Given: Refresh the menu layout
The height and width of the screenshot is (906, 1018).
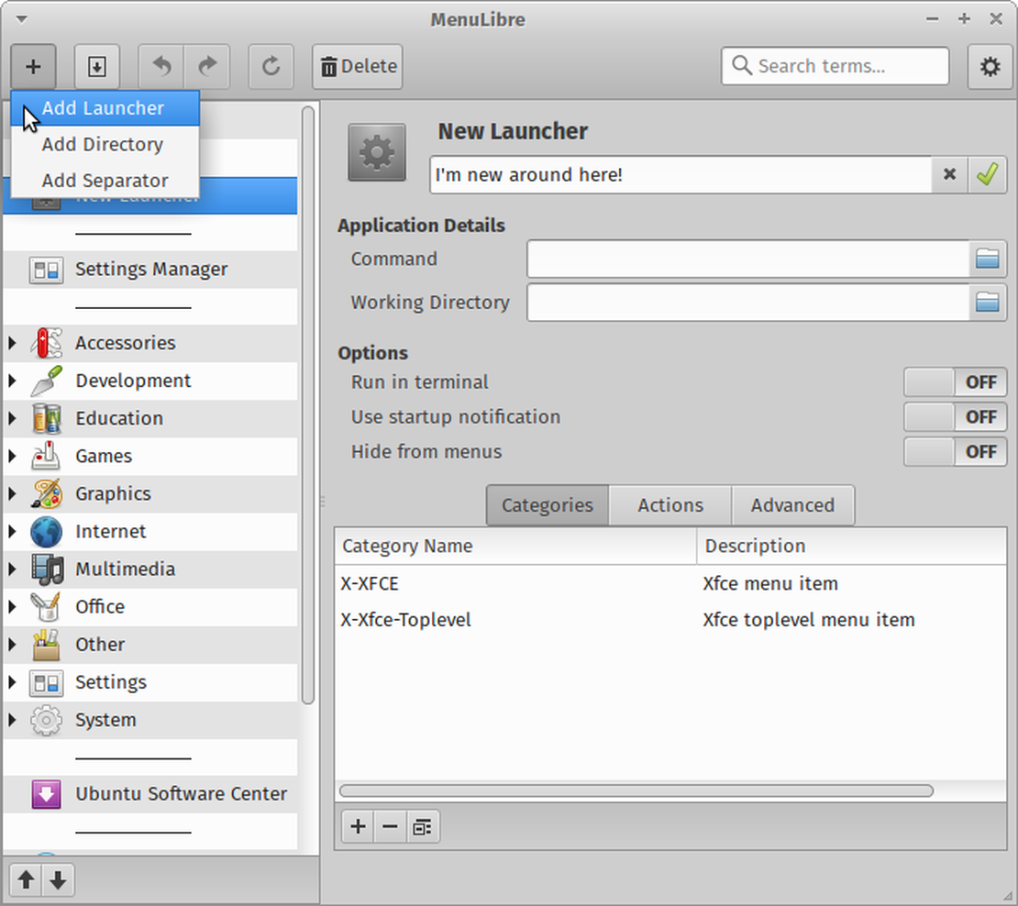Looking at the screenshot, I should [271, 66].
